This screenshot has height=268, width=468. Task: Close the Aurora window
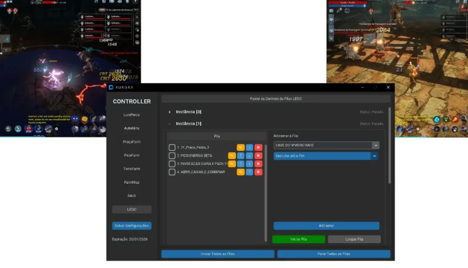click(x=388, y=88)
